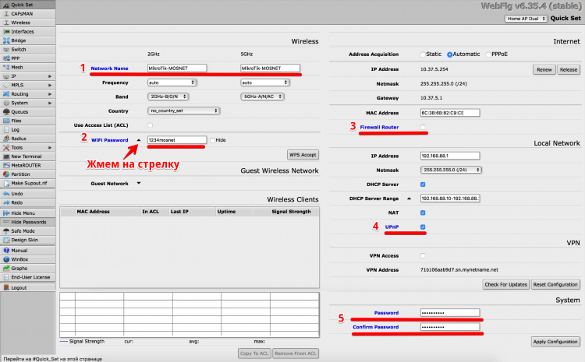Open the 2GHz Frequency dropdown

pyautogui.click(x=172, y=83)
